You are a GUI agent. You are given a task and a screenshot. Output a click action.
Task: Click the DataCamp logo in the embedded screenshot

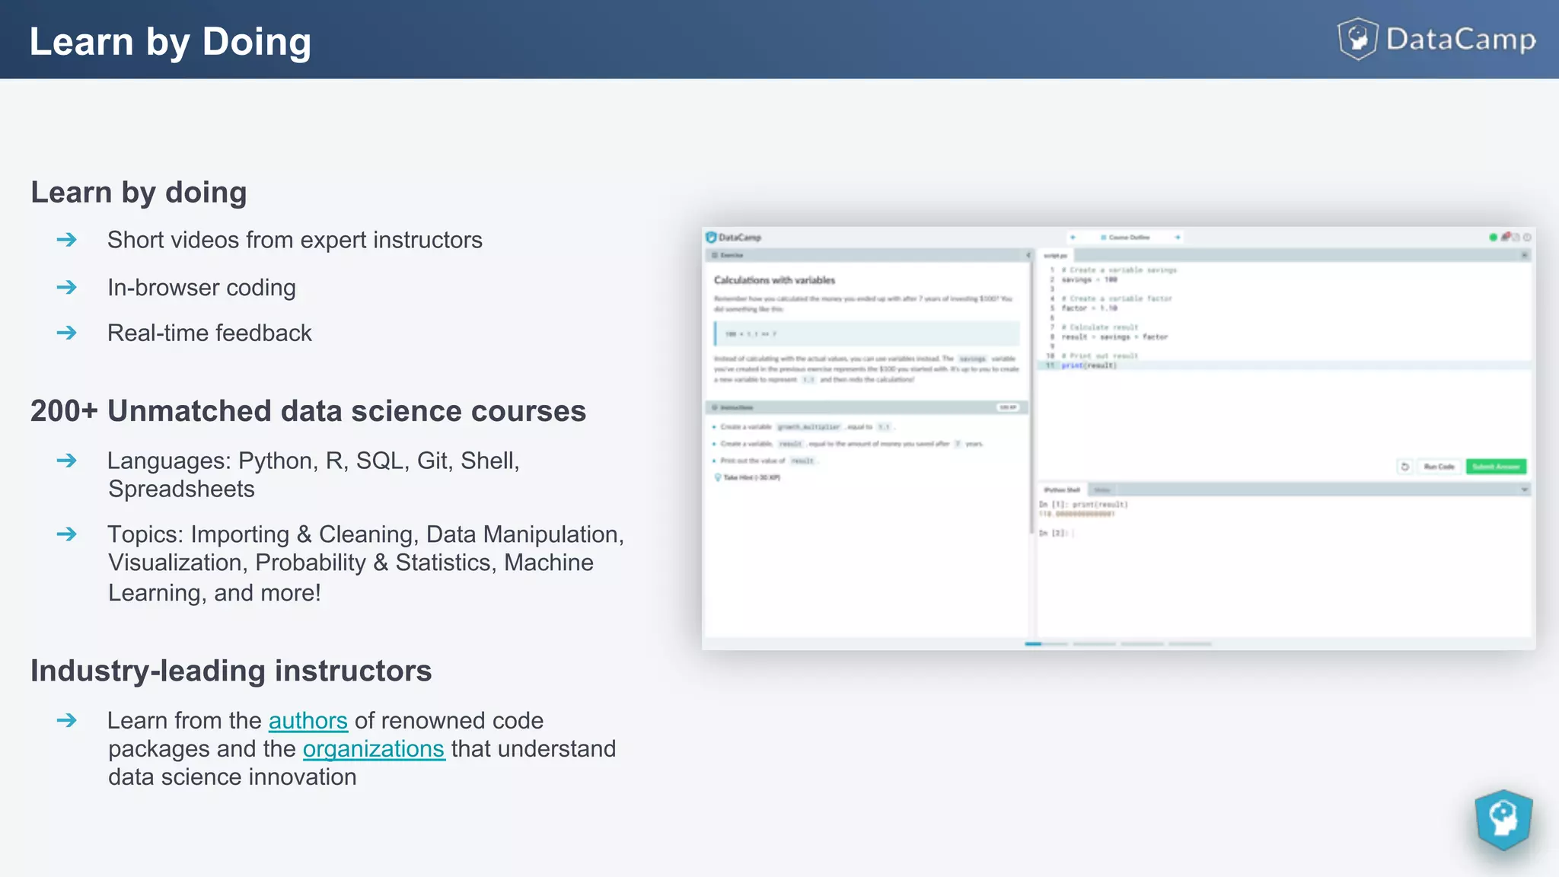pyautogui.click(x=733, y=238)
